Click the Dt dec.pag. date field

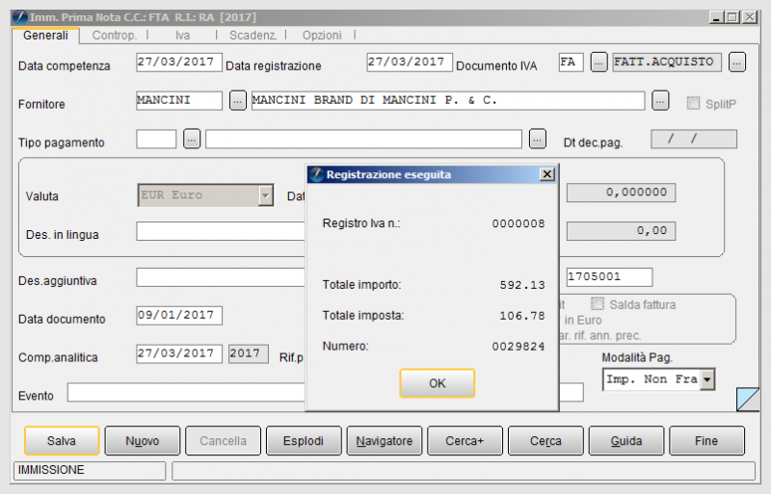point(694,139)
